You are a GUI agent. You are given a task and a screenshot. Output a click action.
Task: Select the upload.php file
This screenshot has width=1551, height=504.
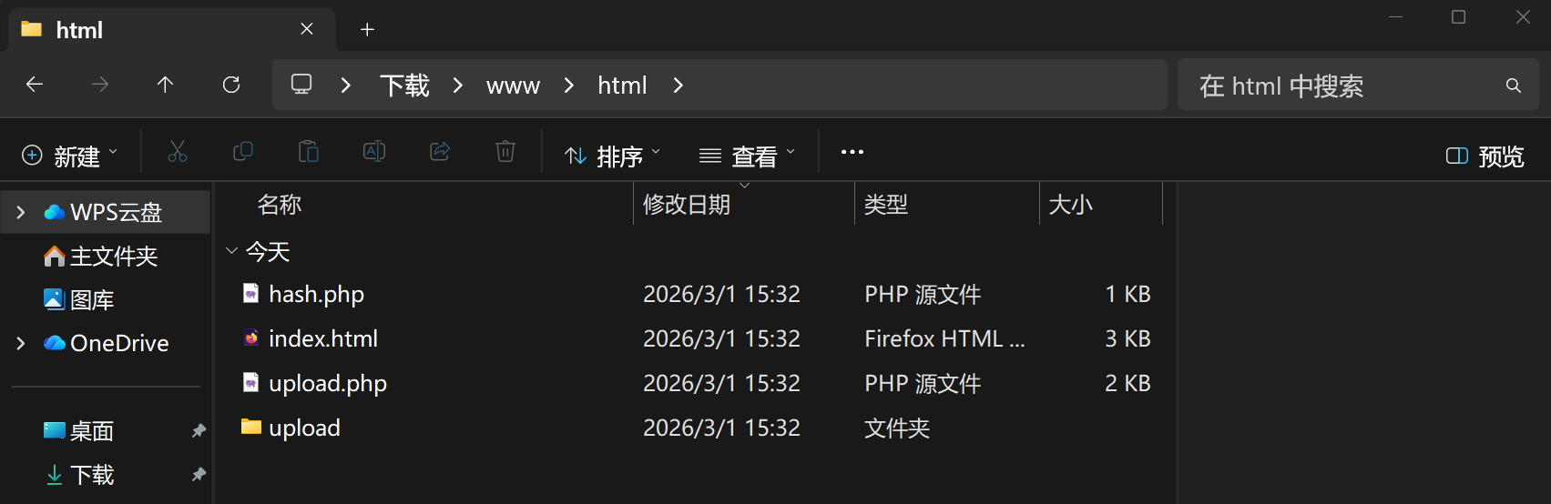click(x=328, y=383)
